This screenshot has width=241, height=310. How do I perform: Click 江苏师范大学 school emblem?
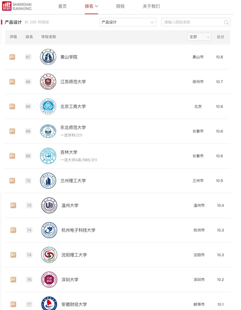coord(48,82)
